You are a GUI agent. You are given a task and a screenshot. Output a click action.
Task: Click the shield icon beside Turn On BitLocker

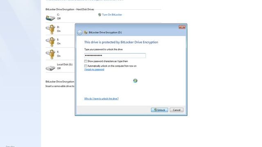pos(99,15)
